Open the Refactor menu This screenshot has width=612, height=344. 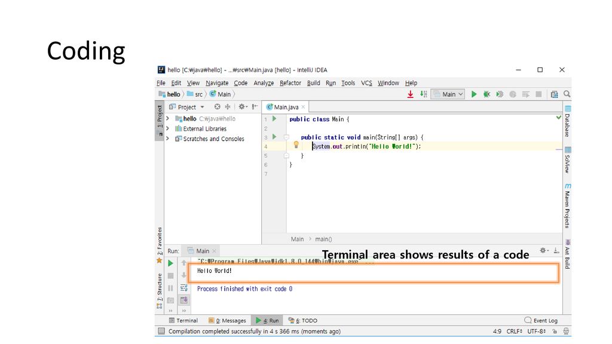(x=290, y=82)
